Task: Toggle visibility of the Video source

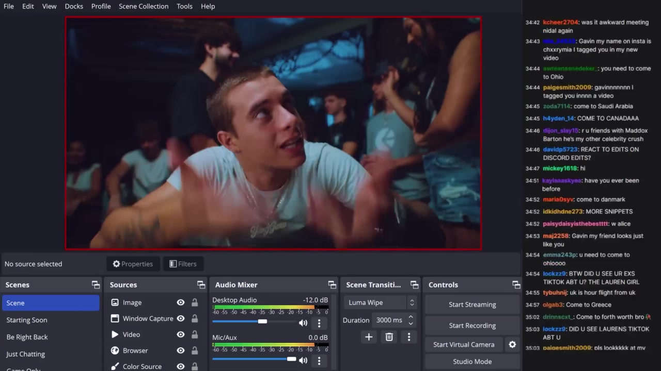Action: click(181, 335)
